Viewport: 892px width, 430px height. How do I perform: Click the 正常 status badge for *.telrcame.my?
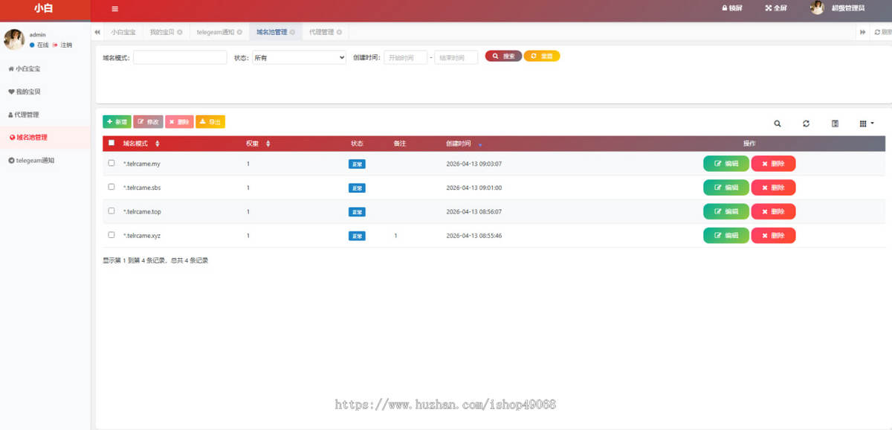pos(357,164)
